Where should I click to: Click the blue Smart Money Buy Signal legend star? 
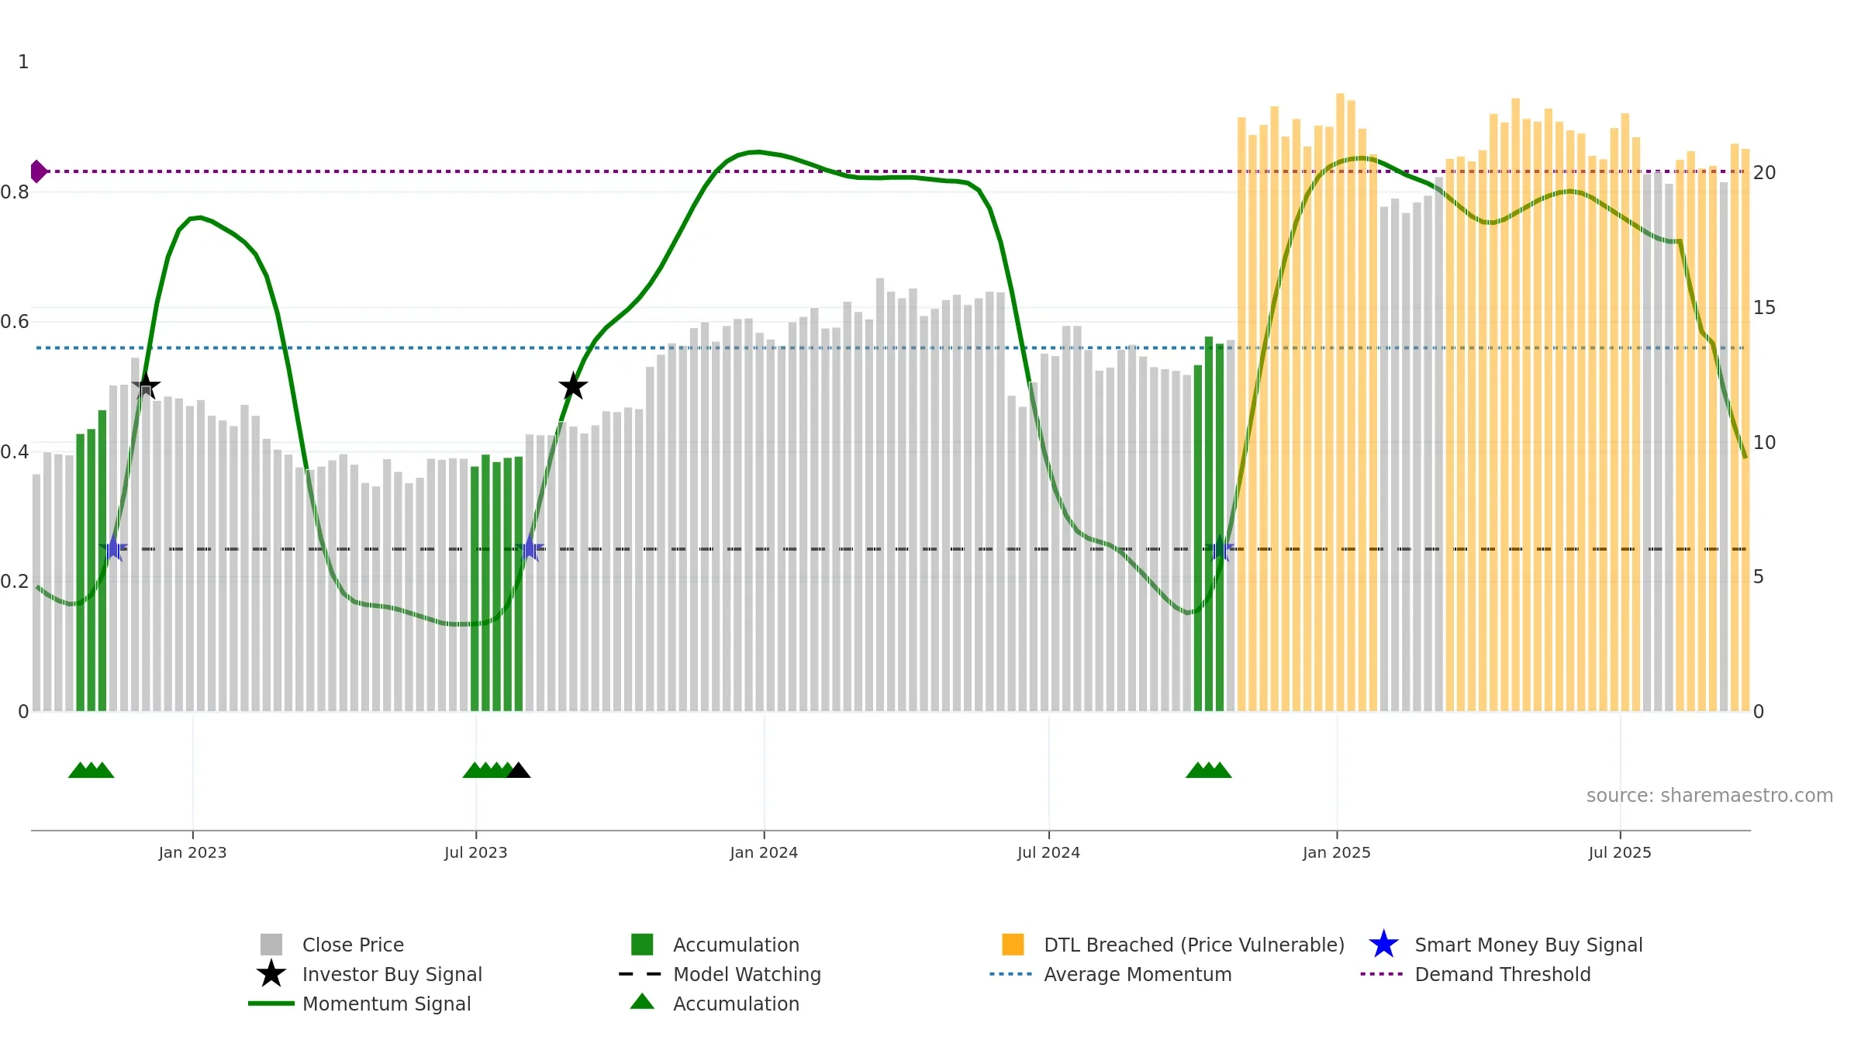(x=1383, y=944)
